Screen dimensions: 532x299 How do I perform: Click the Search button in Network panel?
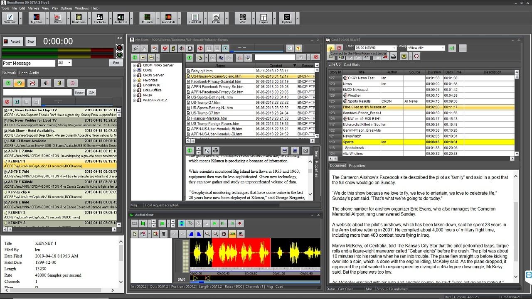coord(79,93)
